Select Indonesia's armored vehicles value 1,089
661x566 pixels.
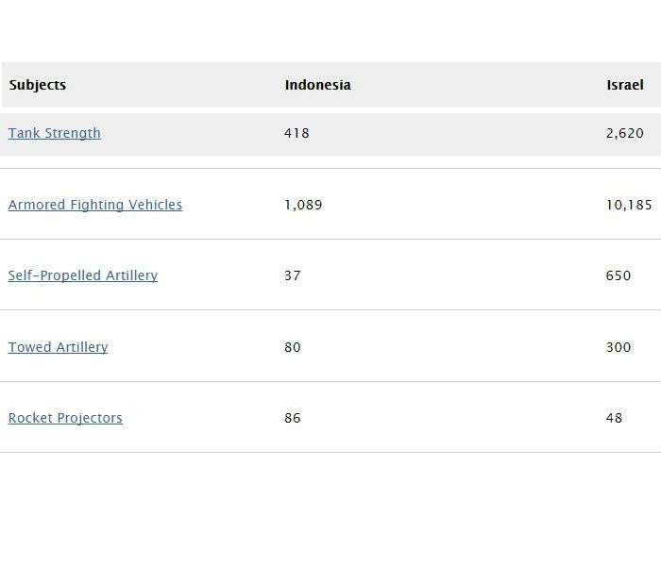[x=303, y=205]
